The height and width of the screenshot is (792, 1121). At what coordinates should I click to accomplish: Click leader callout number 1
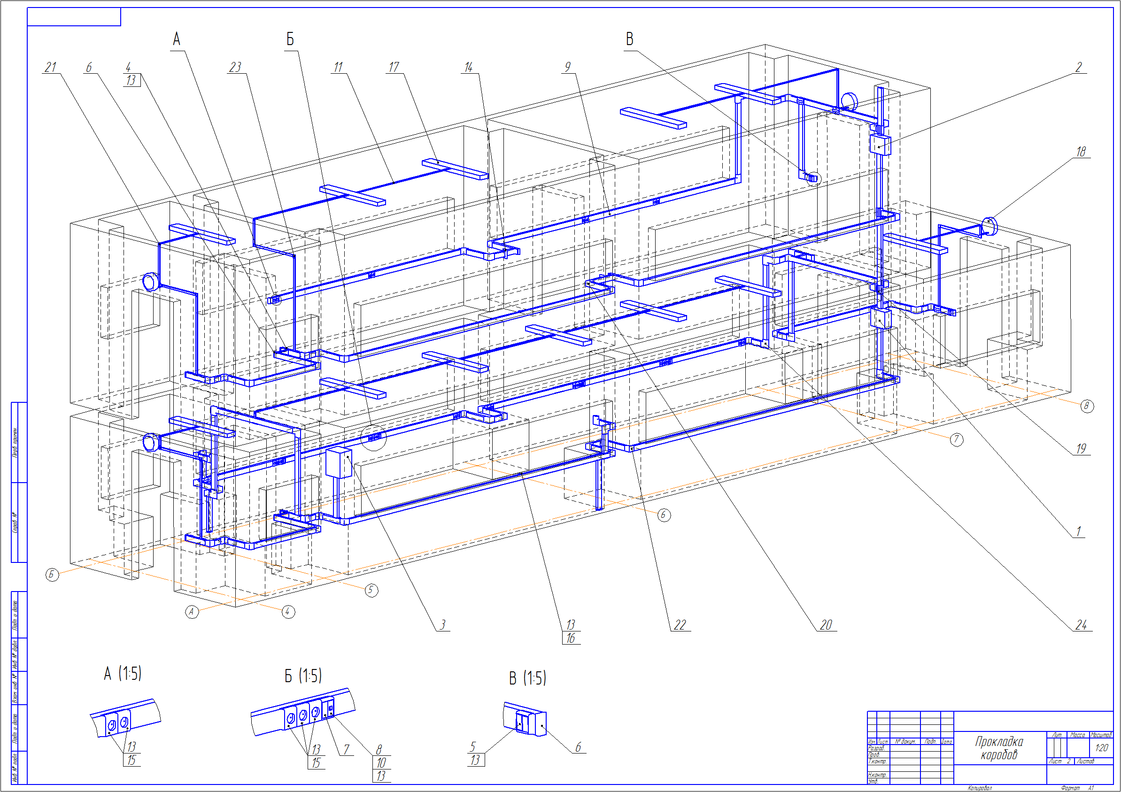point(1079,531)
